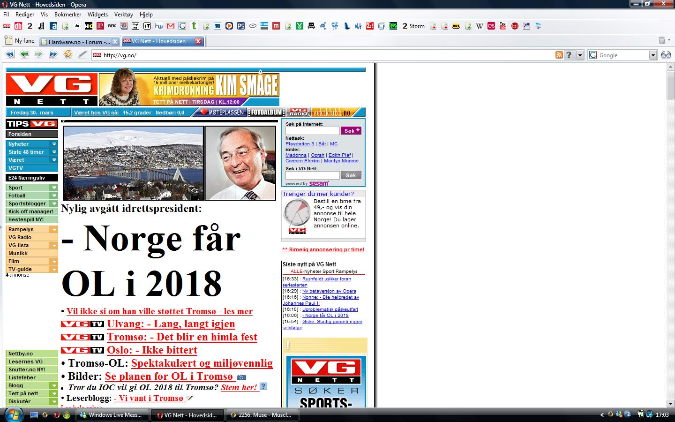675x422 pixels.
Task: Expand the VG-lista sidebar menu arrow
Action: click(54, 245)
